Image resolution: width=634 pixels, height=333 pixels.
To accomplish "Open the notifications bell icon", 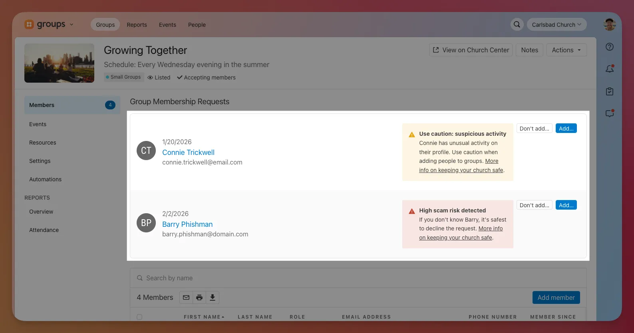I will 609,69.
